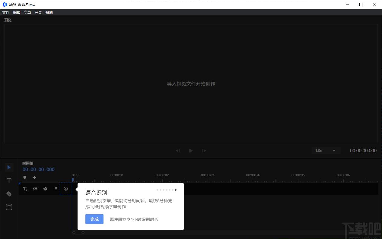Open the 1.0x playback speed dropdown
The image size is (382, 239).
(x=326, y=151)
